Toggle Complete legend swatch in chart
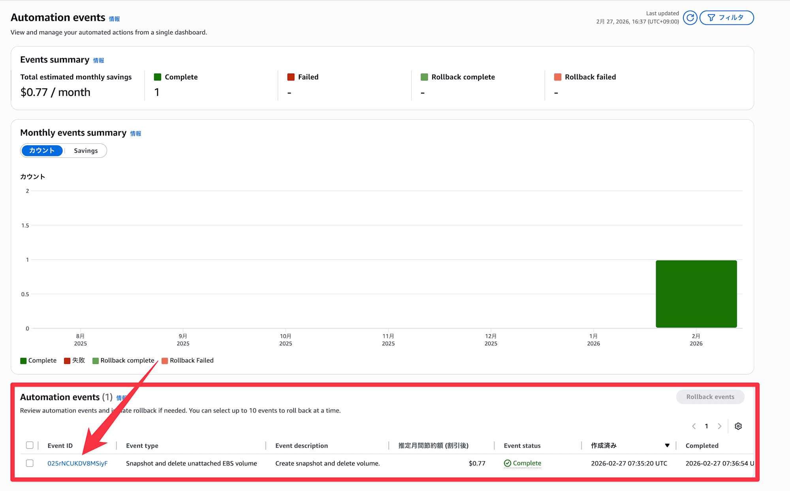Screen dimensions: 790x491 pyautogui.click(x=23, y=361)
